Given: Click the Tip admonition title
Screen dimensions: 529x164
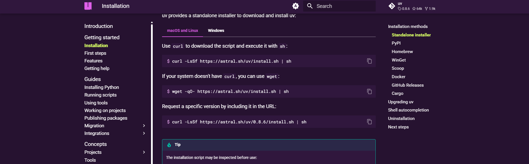Looking at the screenshot, I should (178, 145).
